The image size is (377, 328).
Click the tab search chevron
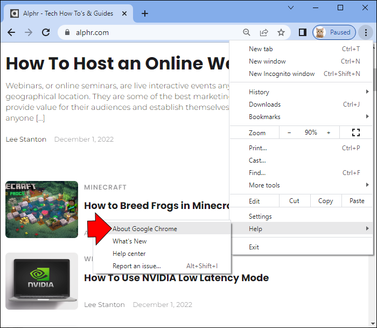(x=291, y=8)
